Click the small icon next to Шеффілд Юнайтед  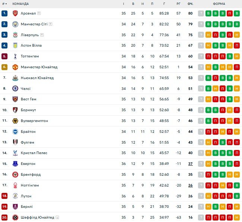point(57,218)
